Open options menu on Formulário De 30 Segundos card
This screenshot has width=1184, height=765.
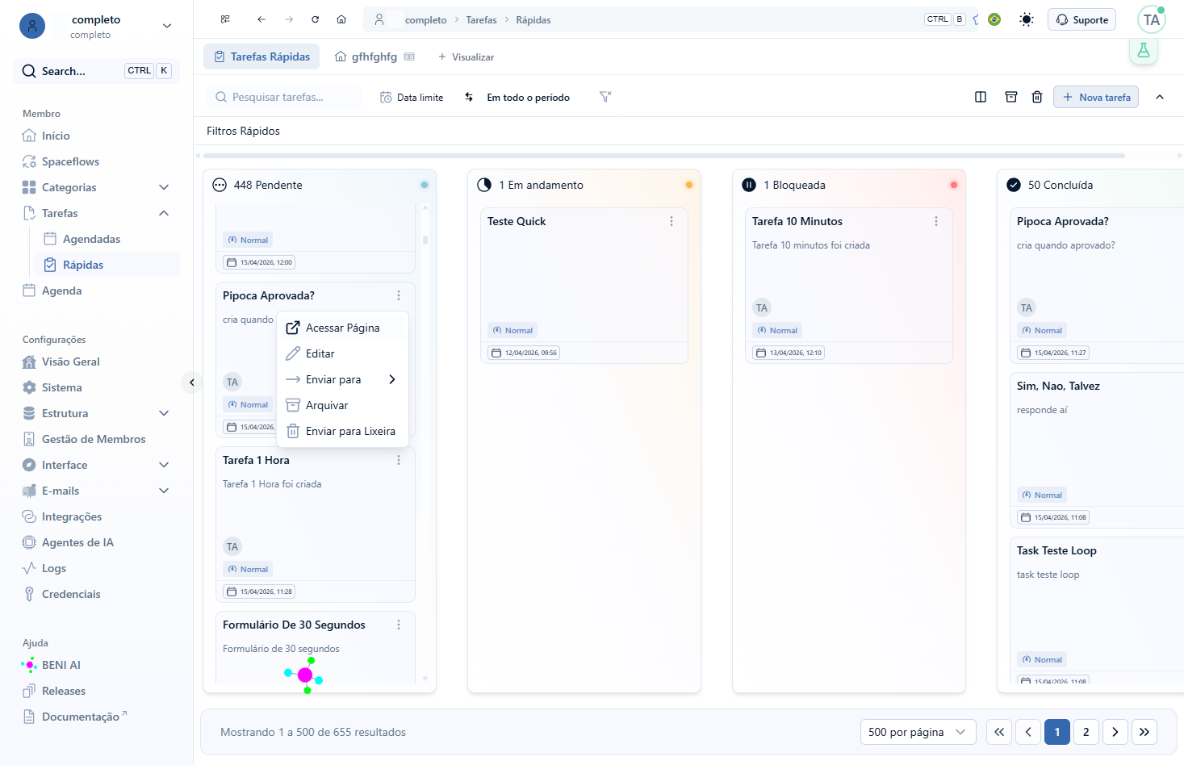click(399, 625)
